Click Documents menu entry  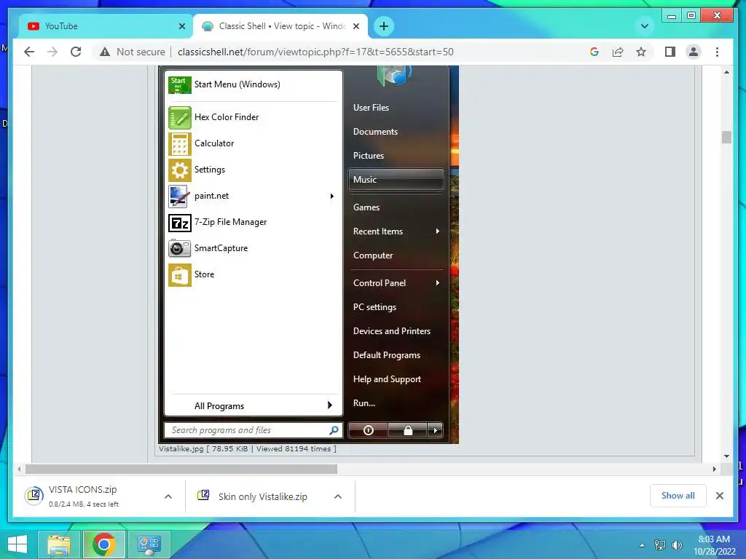pos(375,132)
